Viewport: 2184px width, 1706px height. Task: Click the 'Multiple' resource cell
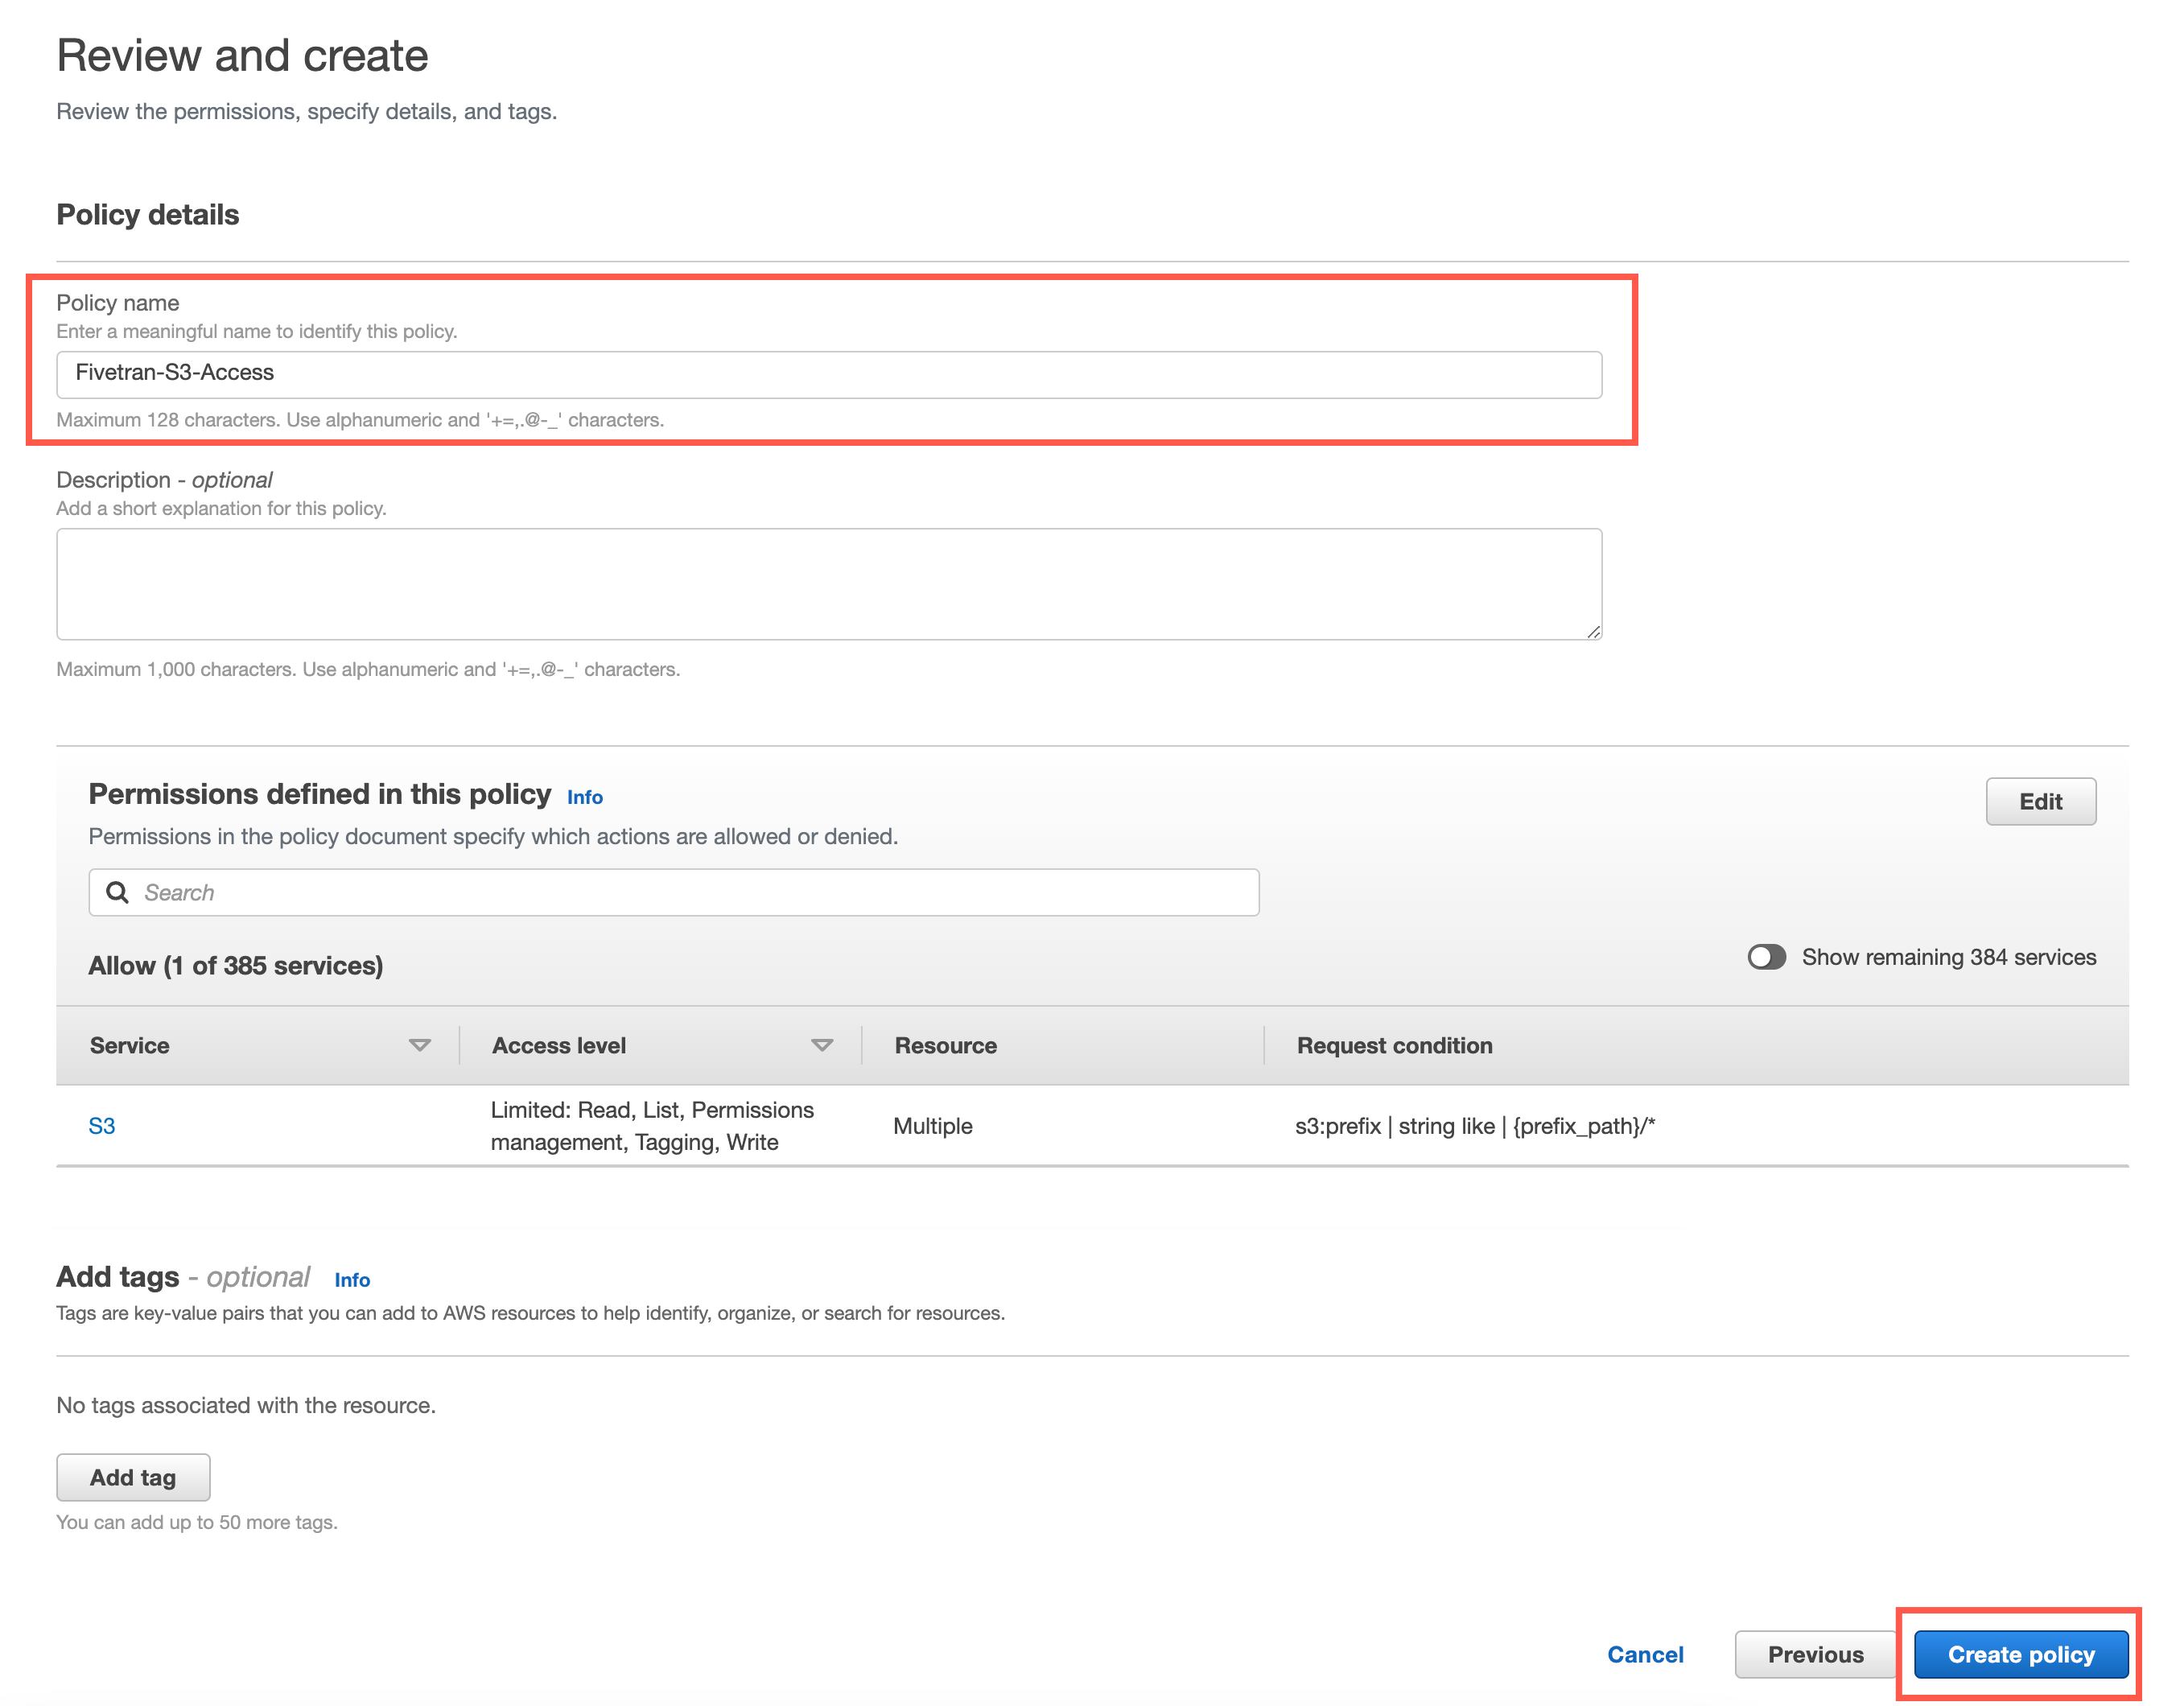tap(933, 1126)
